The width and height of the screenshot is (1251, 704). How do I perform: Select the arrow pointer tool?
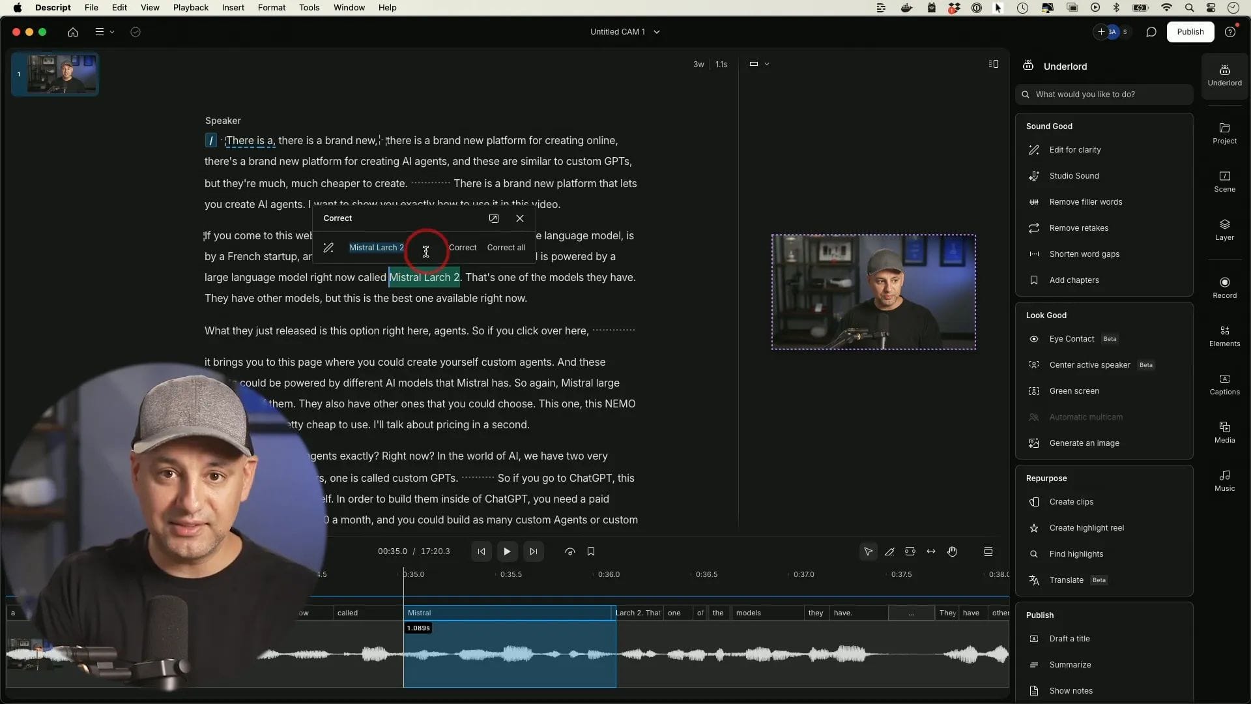tap(868, 551)
